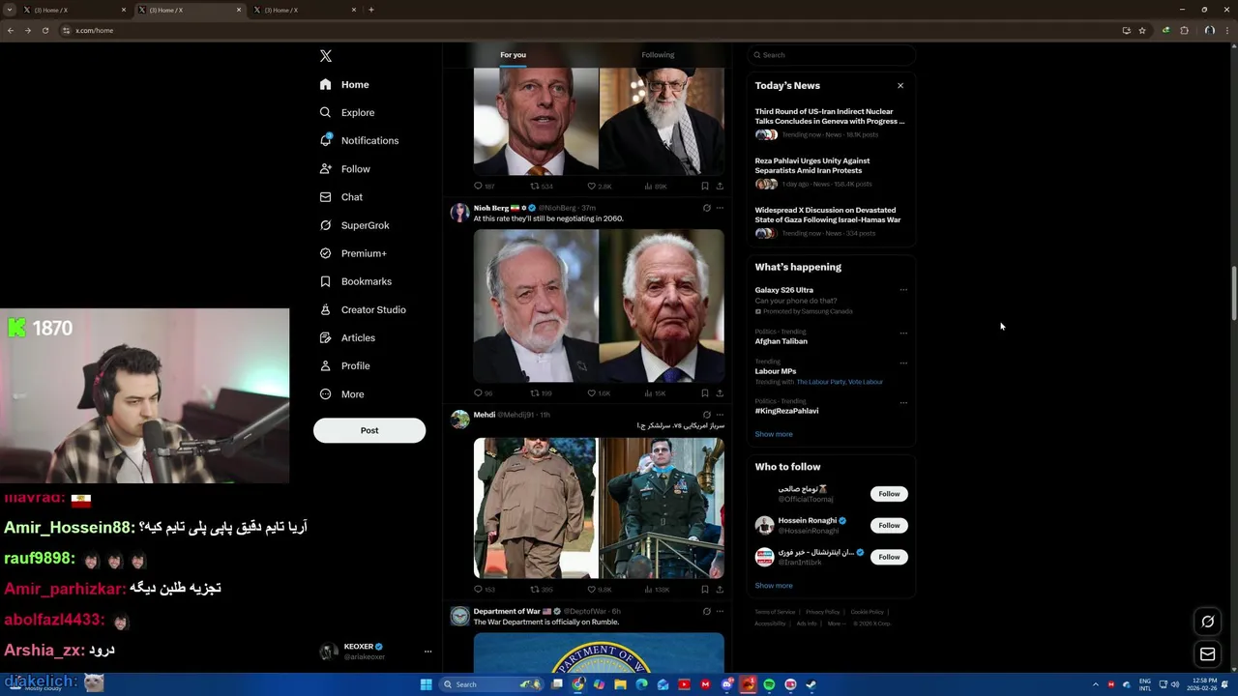
Task: Open KEOXER account switcher menu
Action: [x=375, y=652]
